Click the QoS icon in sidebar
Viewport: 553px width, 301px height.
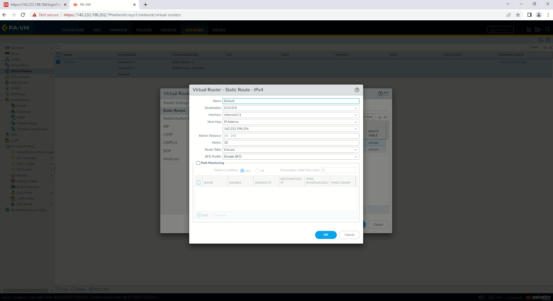(7, 135)
